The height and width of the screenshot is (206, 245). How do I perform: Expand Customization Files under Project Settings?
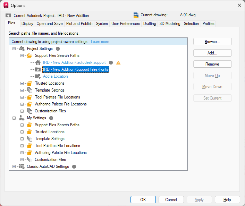point(22,111)
